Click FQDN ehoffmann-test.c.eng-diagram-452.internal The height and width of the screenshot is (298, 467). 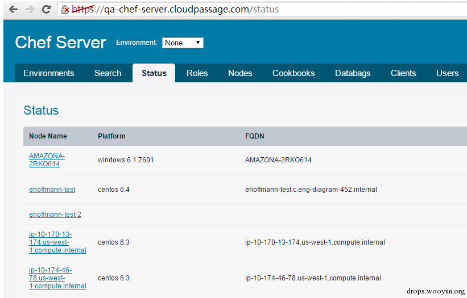pyautogui.click(x=311, y=190)
